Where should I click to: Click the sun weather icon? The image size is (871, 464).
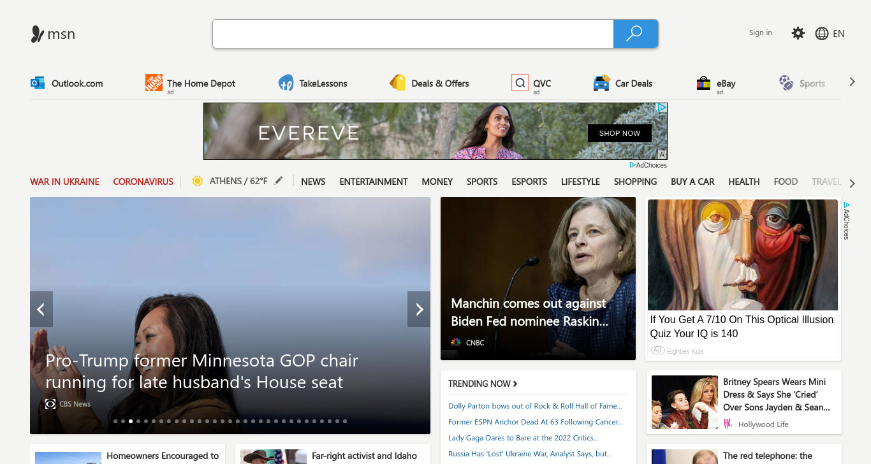197,181
